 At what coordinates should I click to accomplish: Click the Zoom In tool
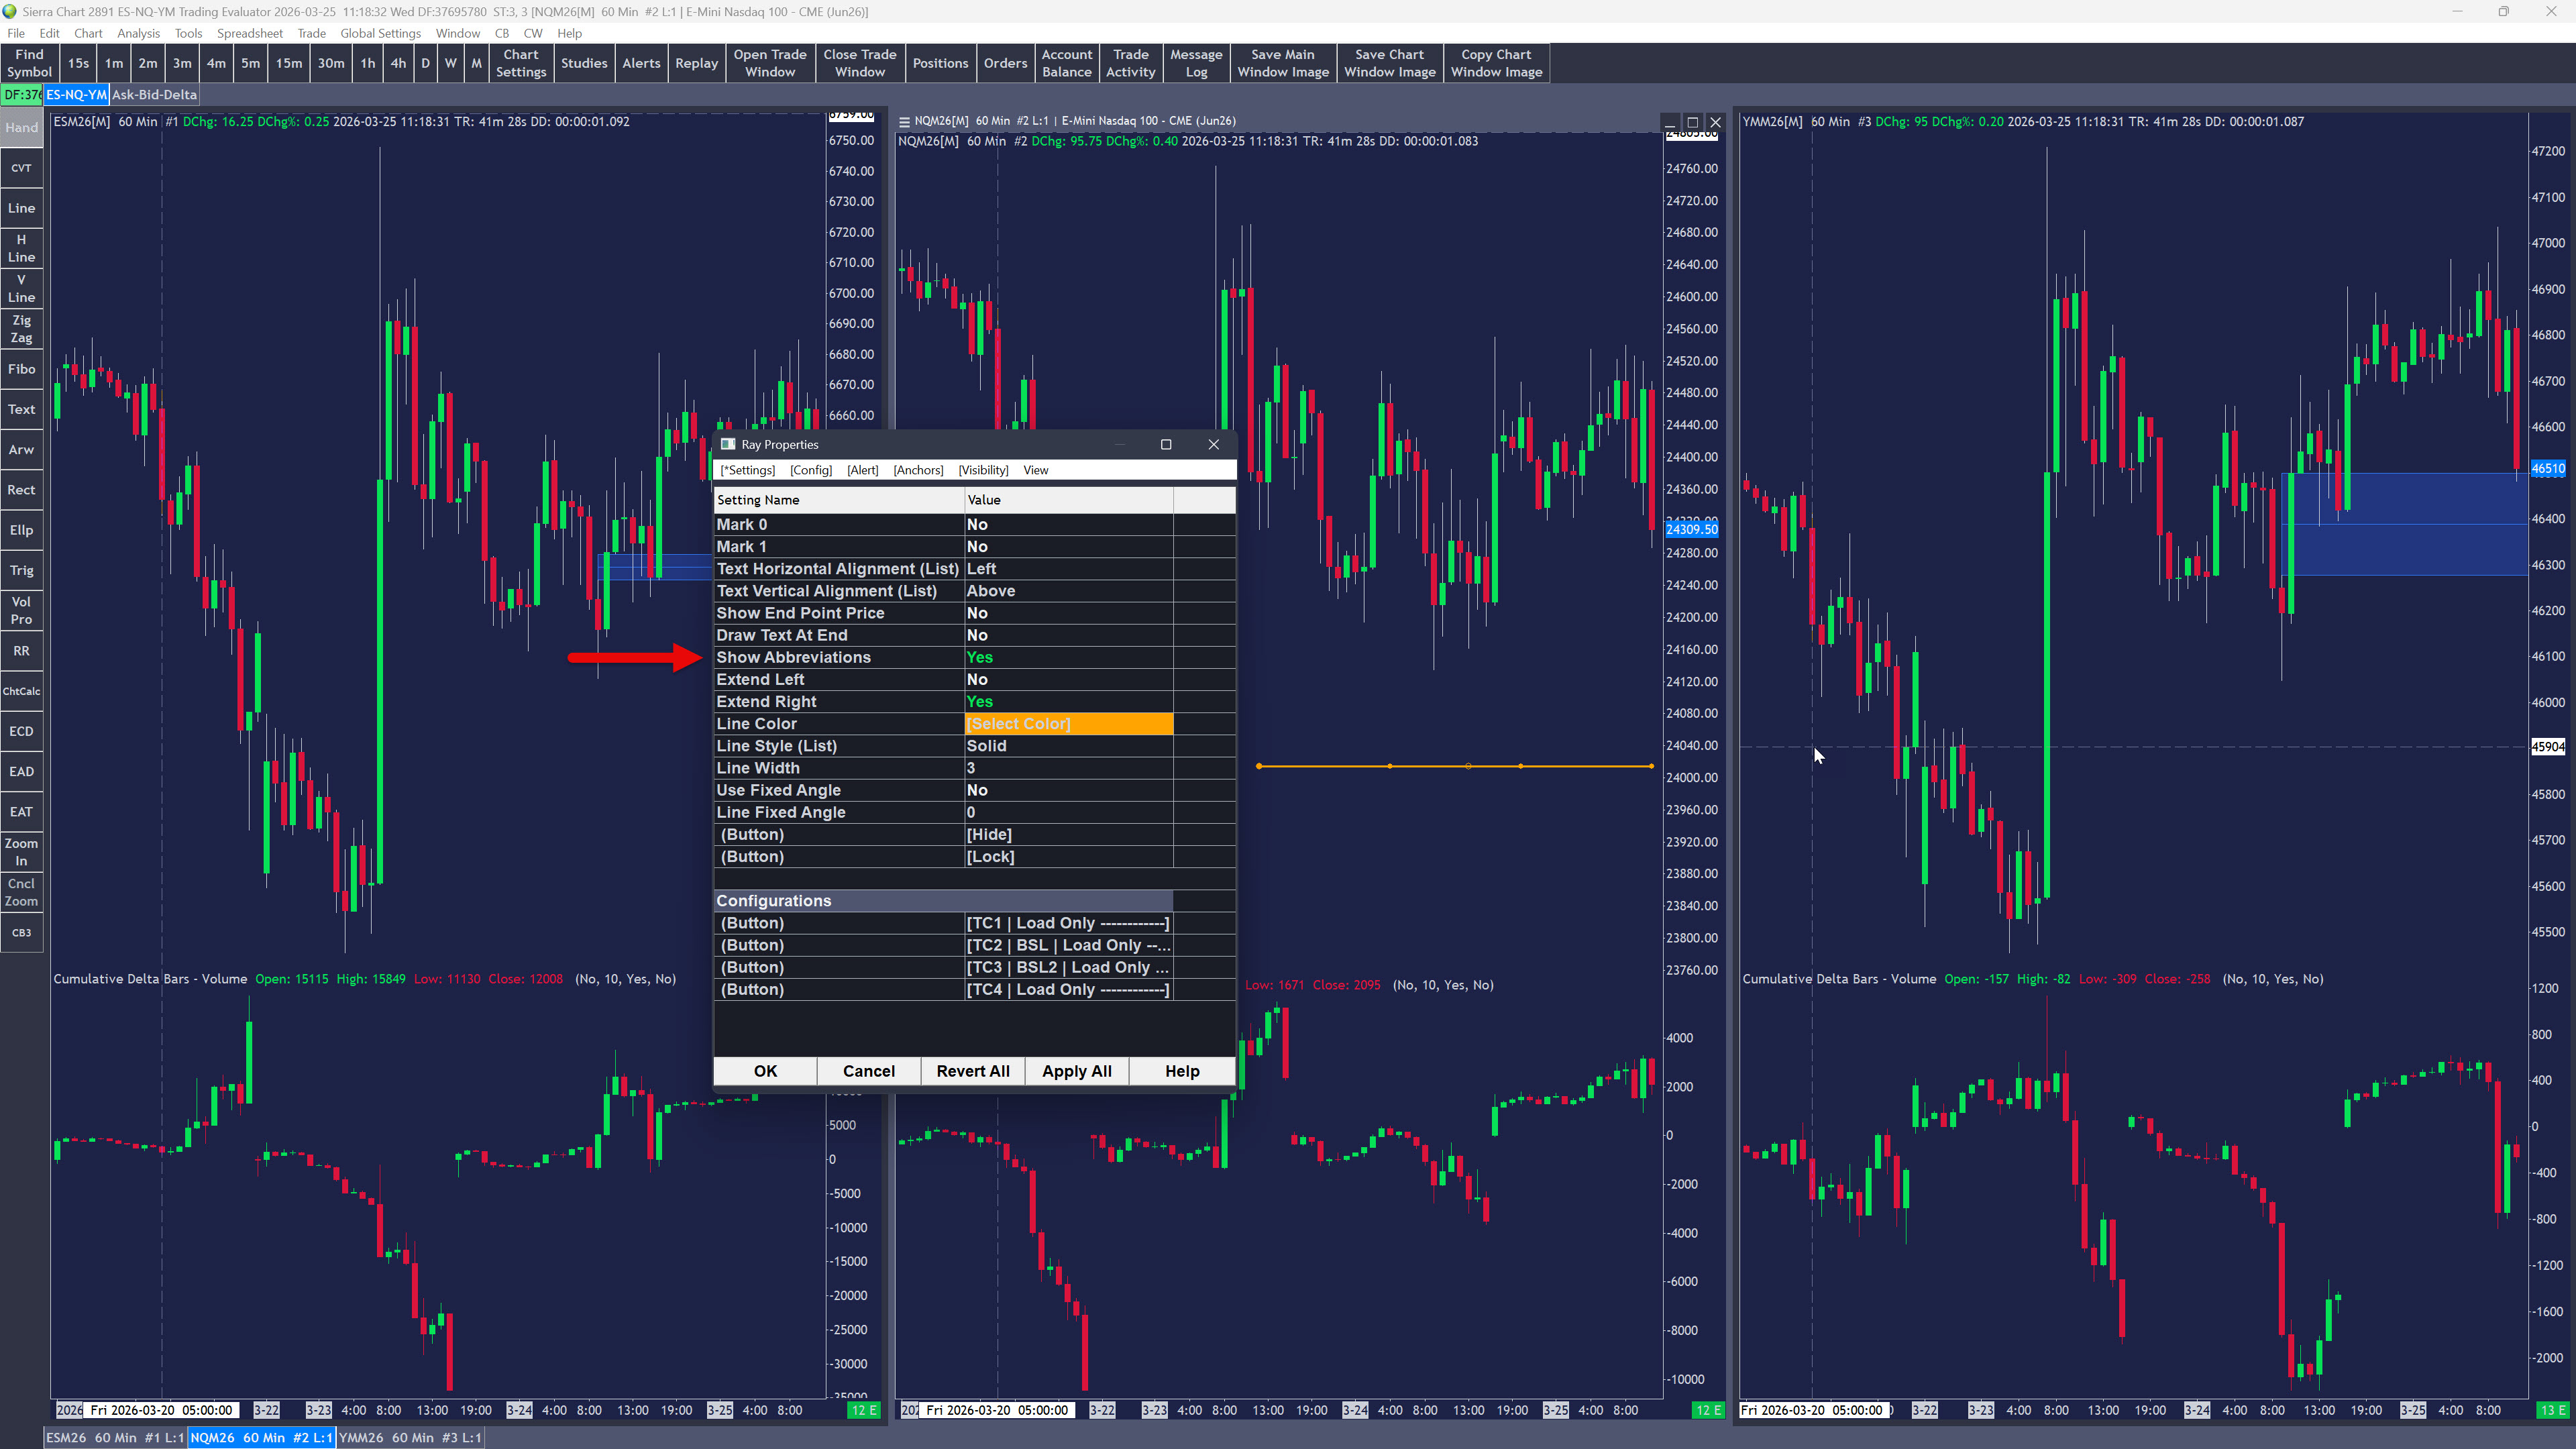(x=21, y=852)
